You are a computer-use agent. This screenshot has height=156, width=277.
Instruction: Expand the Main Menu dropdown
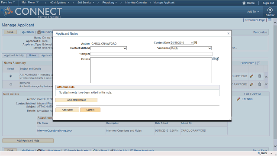[x=30, y=3]
